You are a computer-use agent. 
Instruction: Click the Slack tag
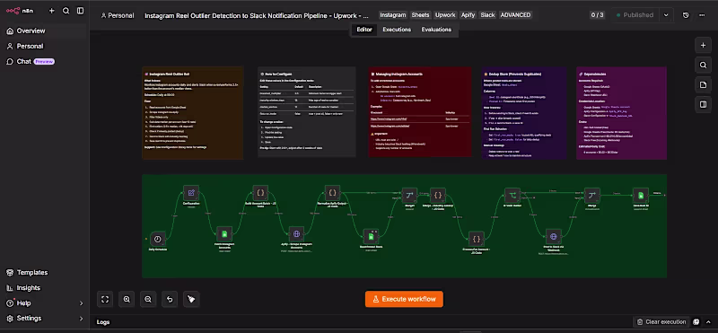[487, 15]
